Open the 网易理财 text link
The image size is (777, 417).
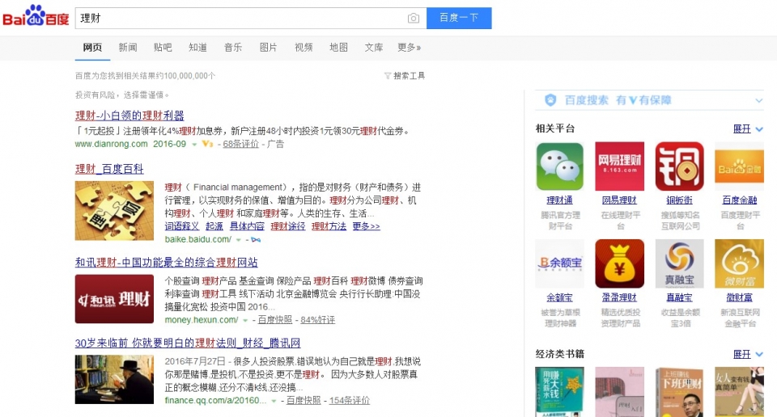(619, 200)
